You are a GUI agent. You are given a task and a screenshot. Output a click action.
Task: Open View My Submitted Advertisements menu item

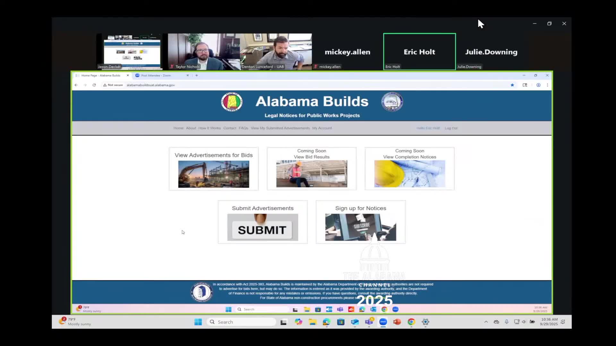pos(280,128)
